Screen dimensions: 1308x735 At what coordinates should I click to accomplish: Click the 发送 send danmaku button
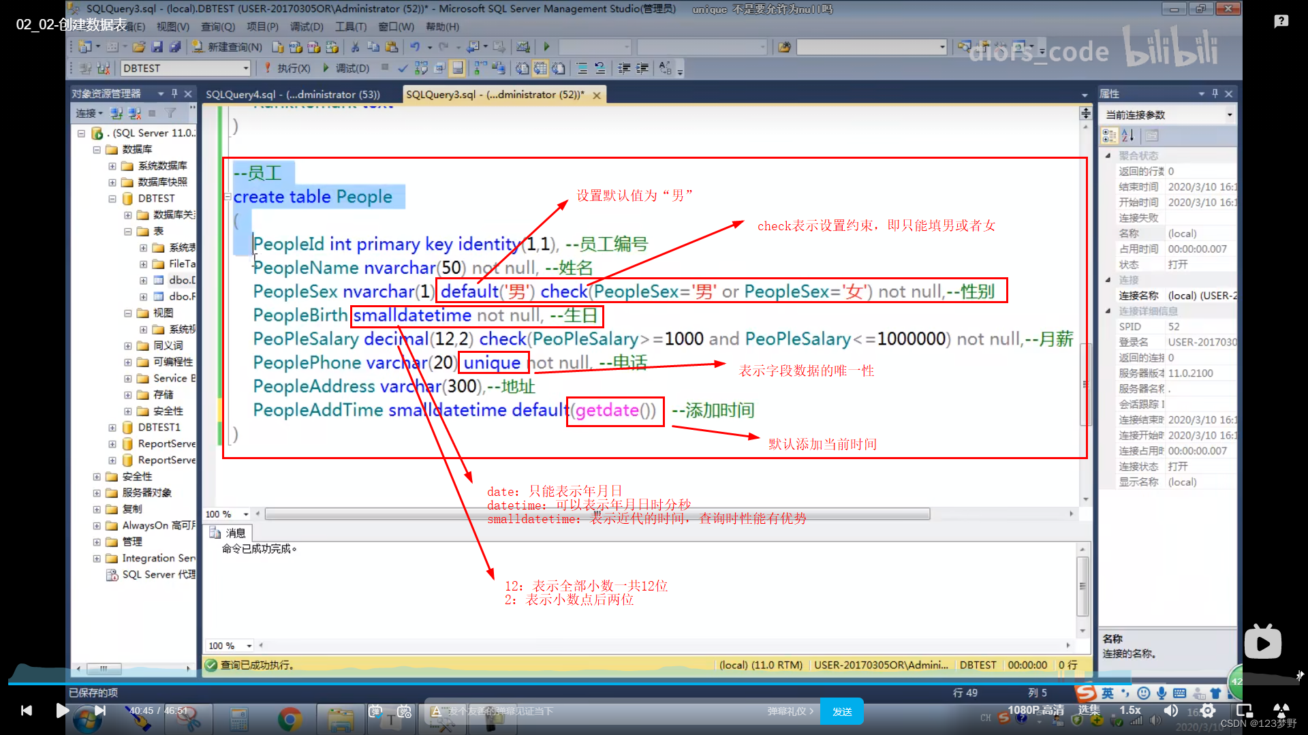pos(842,711)
